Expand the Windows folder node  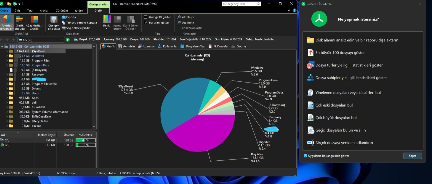[x=7, y=56]
